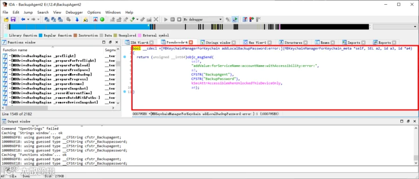Open dropdown beside green diamond arrows icon
The image size is (419, 179).
[x=137, y=20]
